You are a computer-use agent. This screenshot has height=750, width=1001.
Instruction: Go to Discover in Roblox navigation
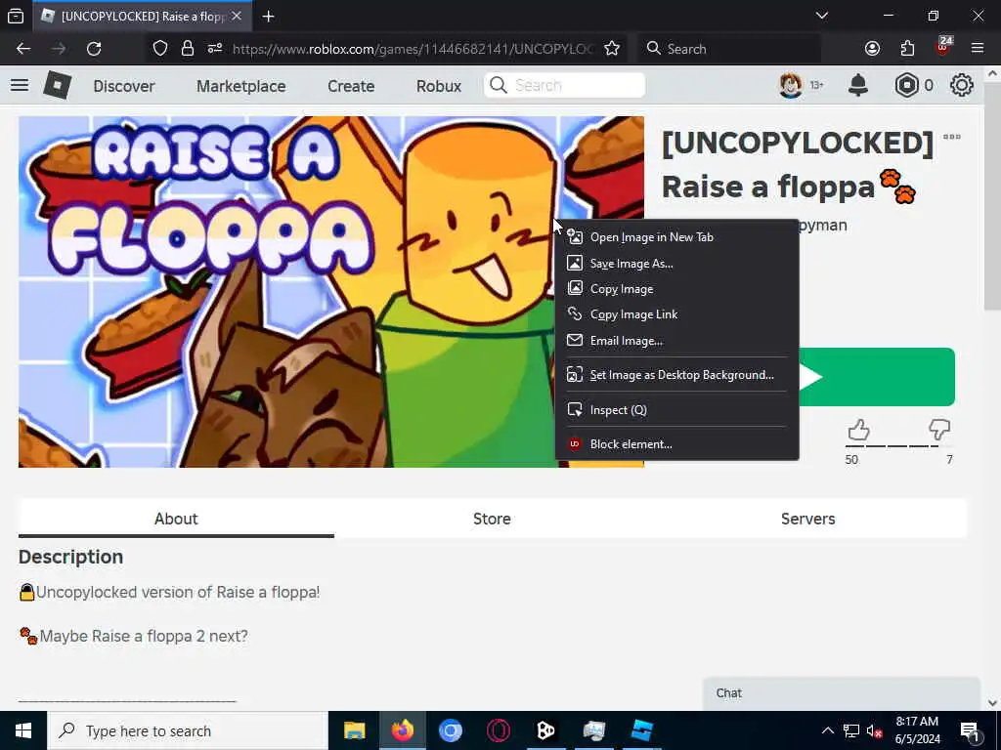pyautogui.click(x=124, y=86)
